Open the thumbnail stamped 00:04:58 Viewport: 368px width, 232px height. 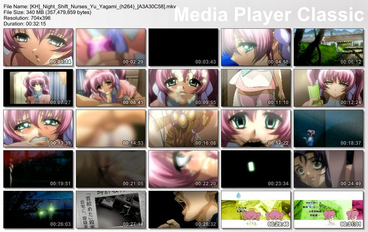pyautogui.click(x=256, y=47)
